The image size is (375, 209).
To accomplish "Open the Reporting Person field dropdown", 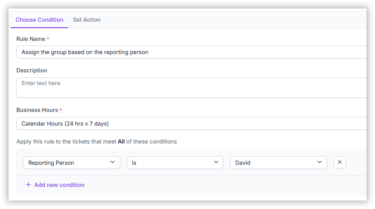I will click(x=72, y=163).
